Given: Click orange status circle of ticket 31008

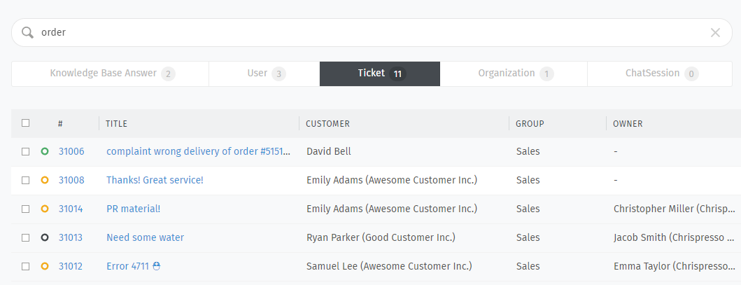Looking at the screenshot, I should click(45, 180).
